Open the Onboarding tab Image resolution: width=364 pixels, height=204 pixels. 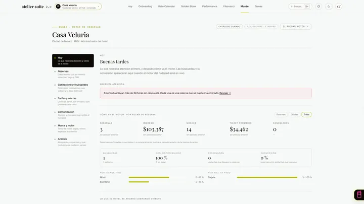coord(145,7)
